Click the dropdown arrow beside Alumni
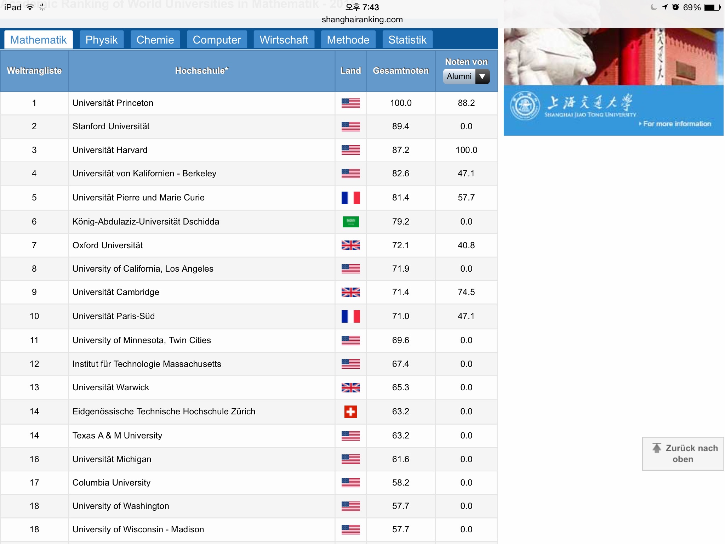 482,76
